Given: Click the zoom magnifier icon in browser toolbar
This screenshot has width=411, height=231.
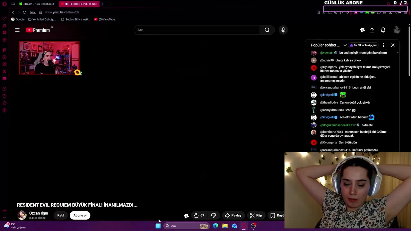Looking at the screenshot, I should tap(318, 12).
